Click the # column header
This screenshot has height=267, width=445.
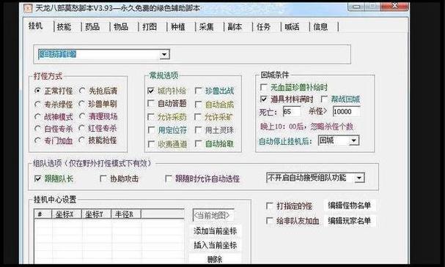(43, 214)
